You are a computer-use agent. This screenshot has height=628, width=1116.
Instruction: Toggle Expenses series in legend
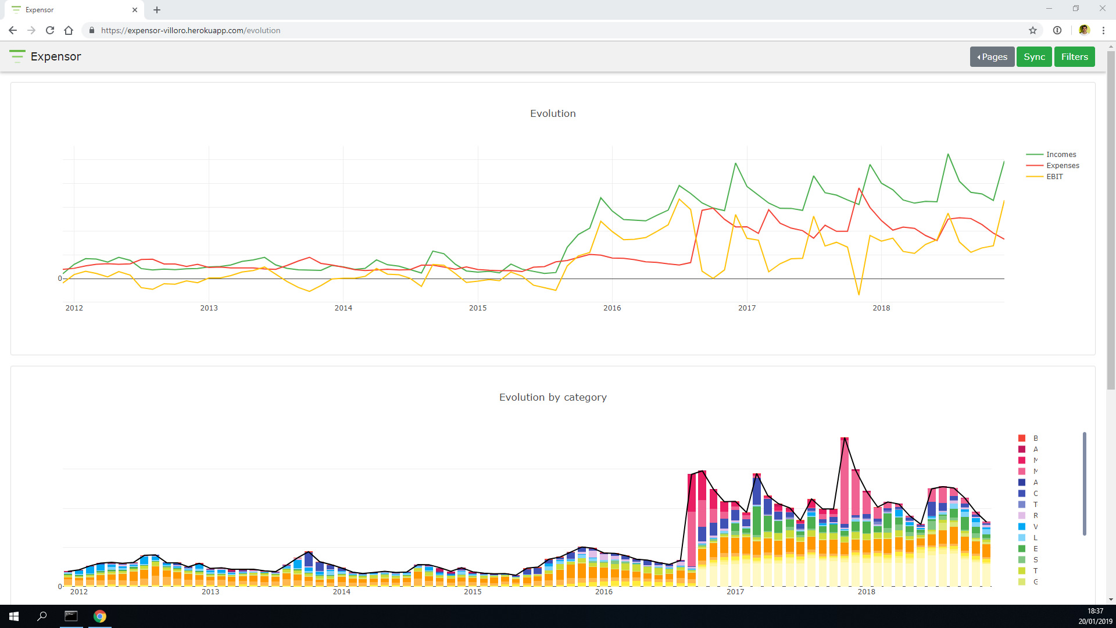click(1063, 165)
